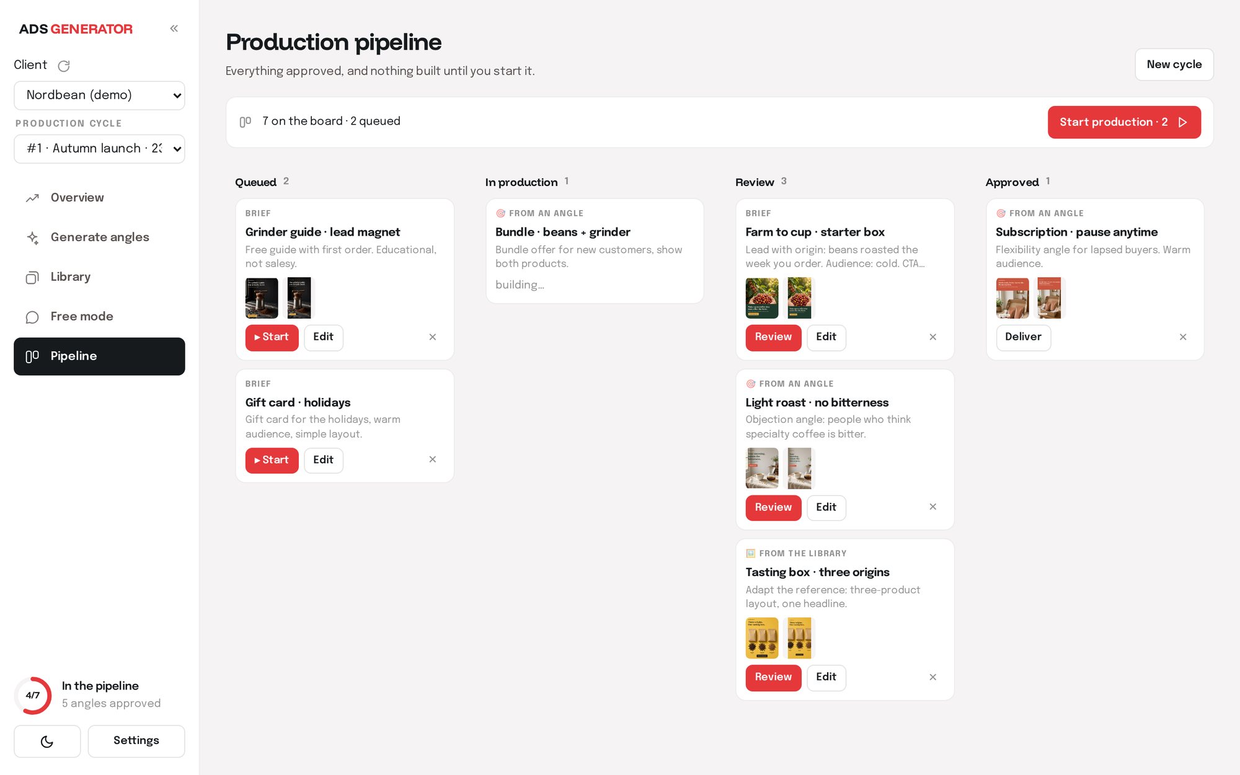Screen dimensions: 1240x775
Task: Collapse the sidebar with the double chevron
Action: (174, 29)
